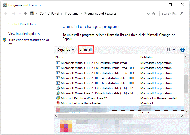Viewport: 190px width, 135px height.
Task: Click the installer icon of Visual C++ 2015 row
Action: [58, 93]
